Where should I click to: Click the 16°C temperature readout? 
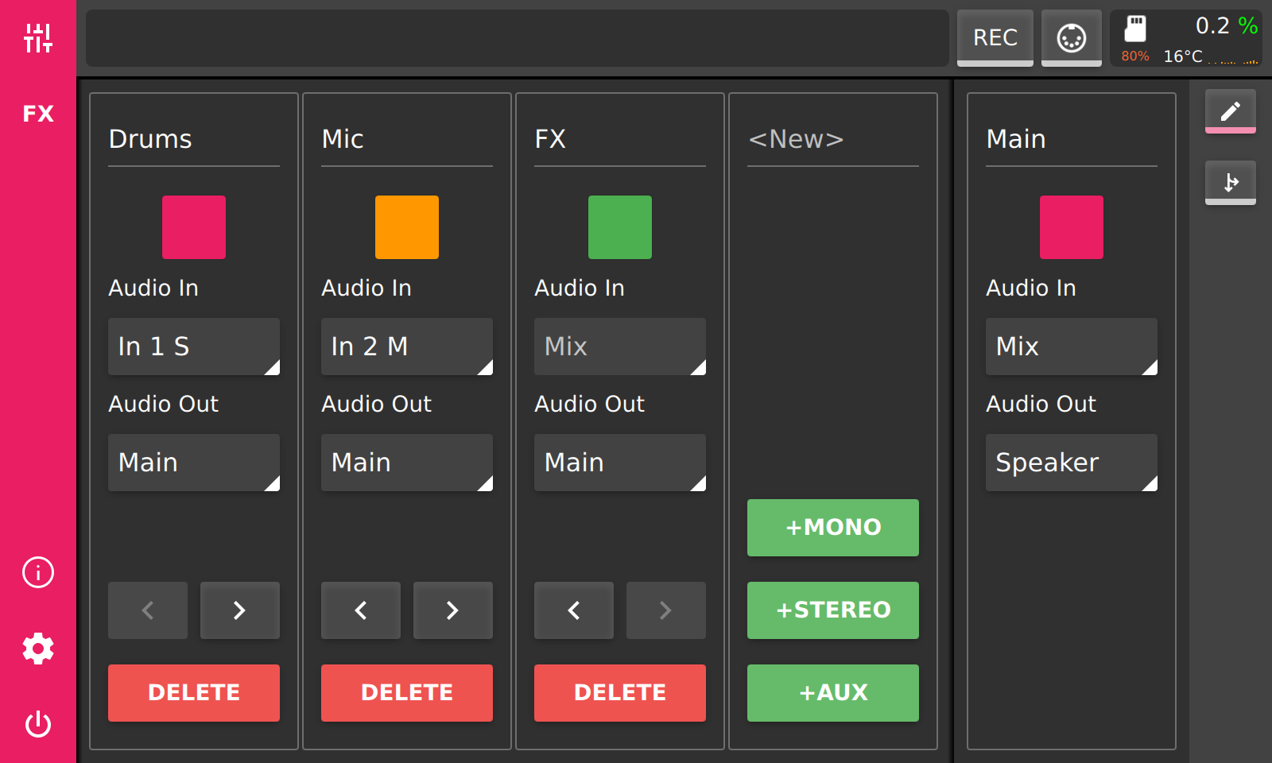[1183, 56]
